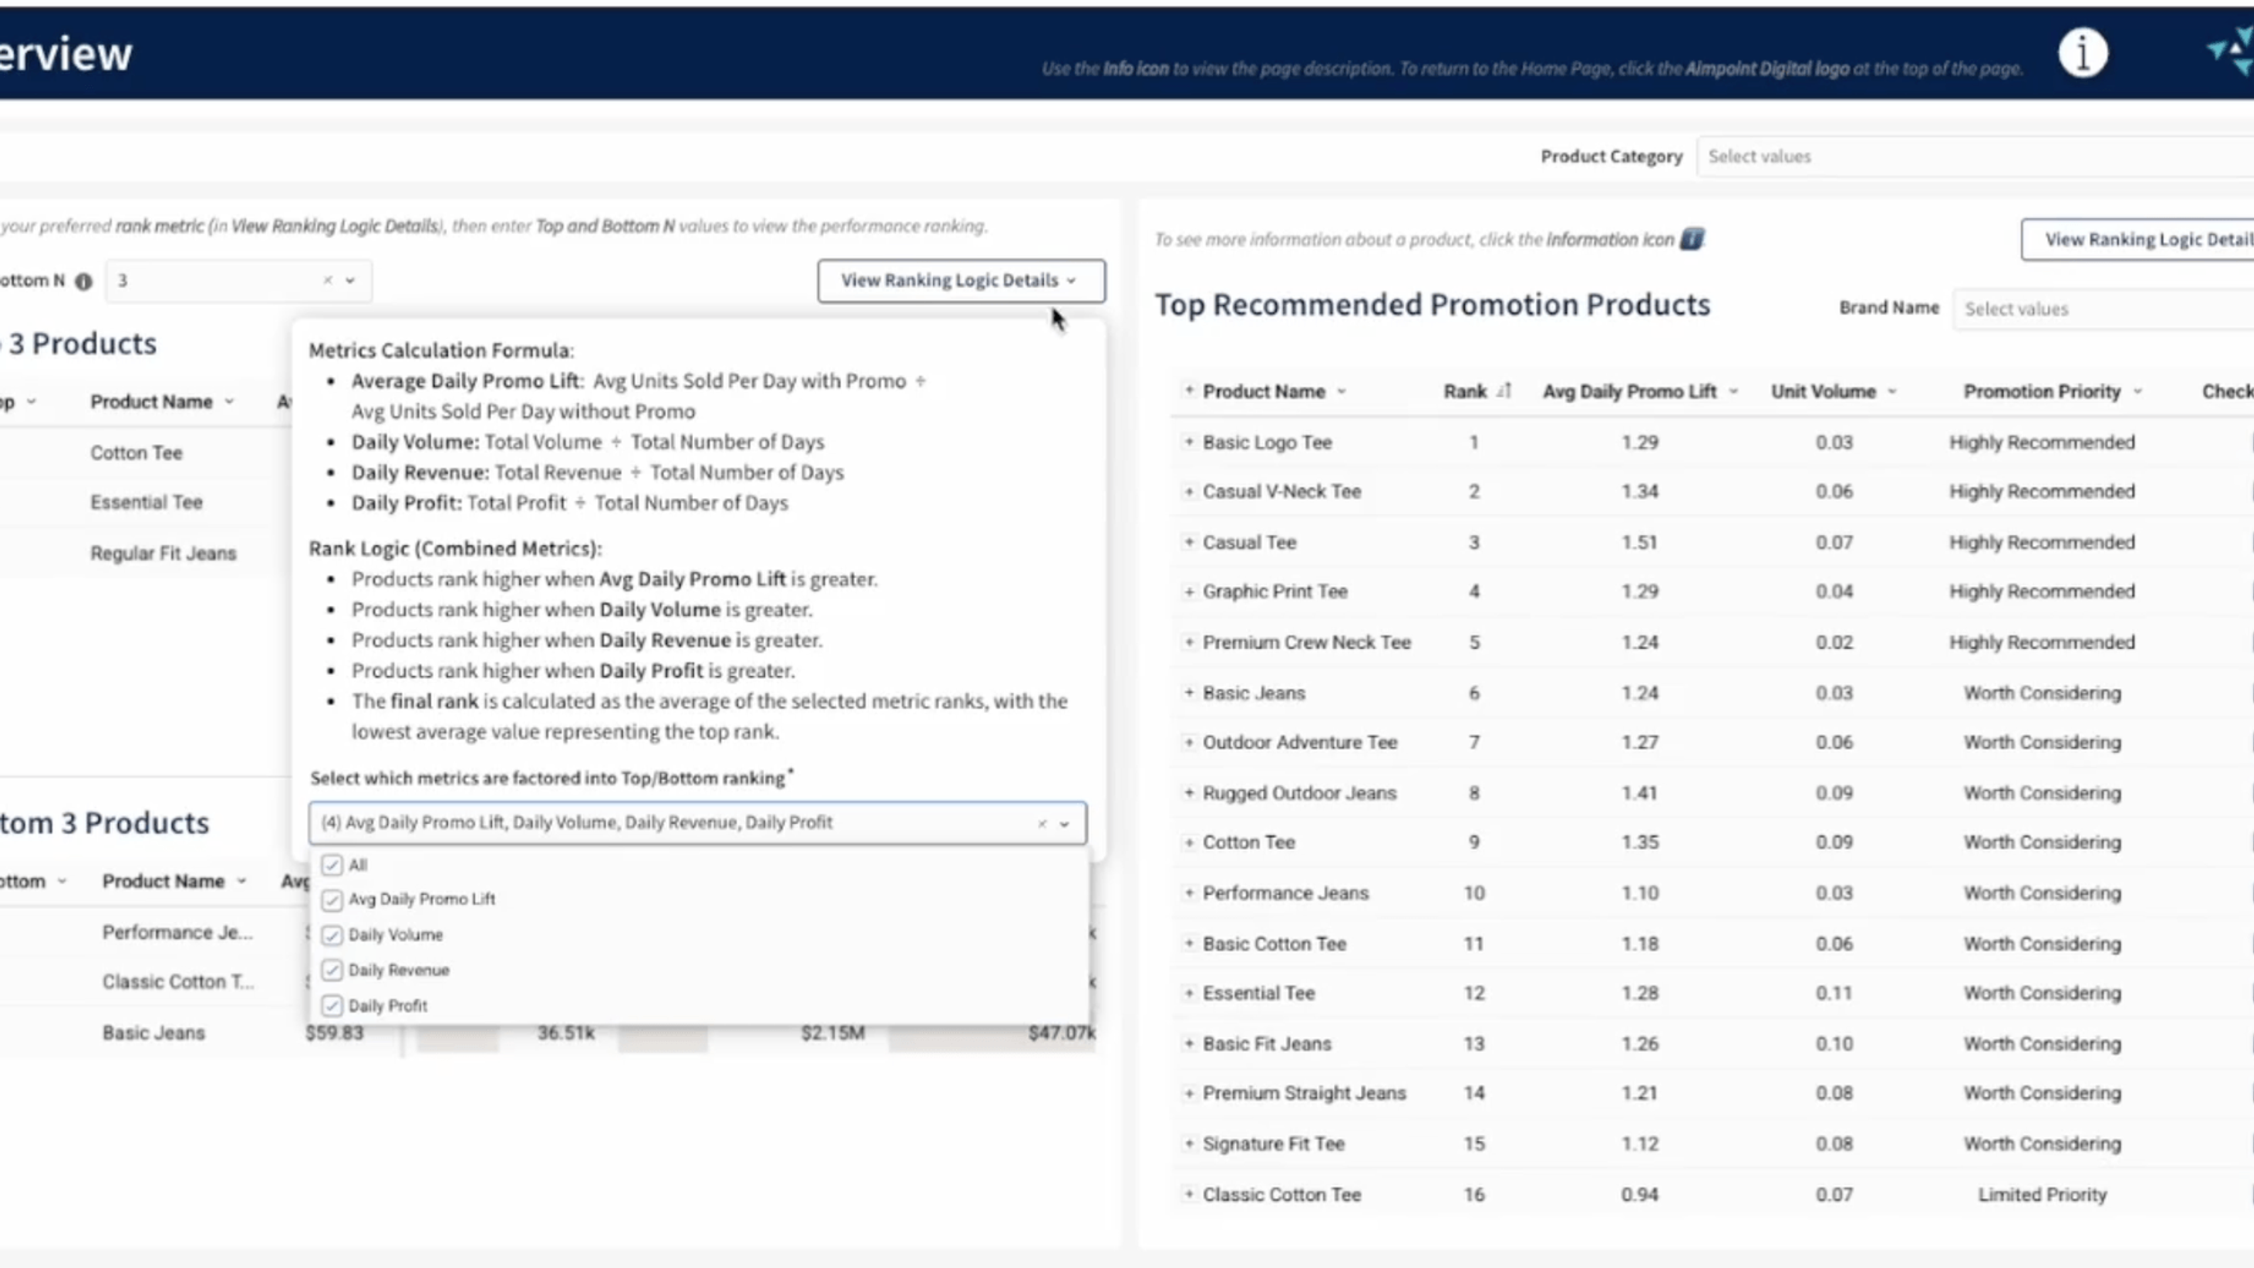Viewport: 2254px width, 1268px height.
Task: Open the Bottom 3 Product Name column menu
Action: point(241,881)
